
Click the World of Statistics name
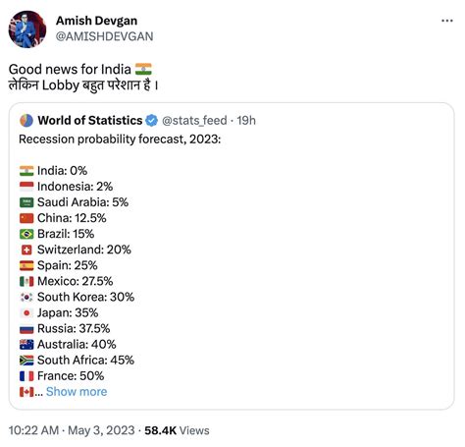coord(90,121)
